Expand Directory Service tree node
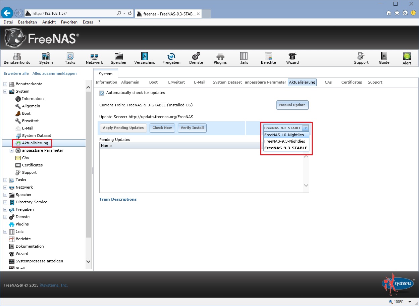This screenshot has height=306, width=419. pos(5,202)
